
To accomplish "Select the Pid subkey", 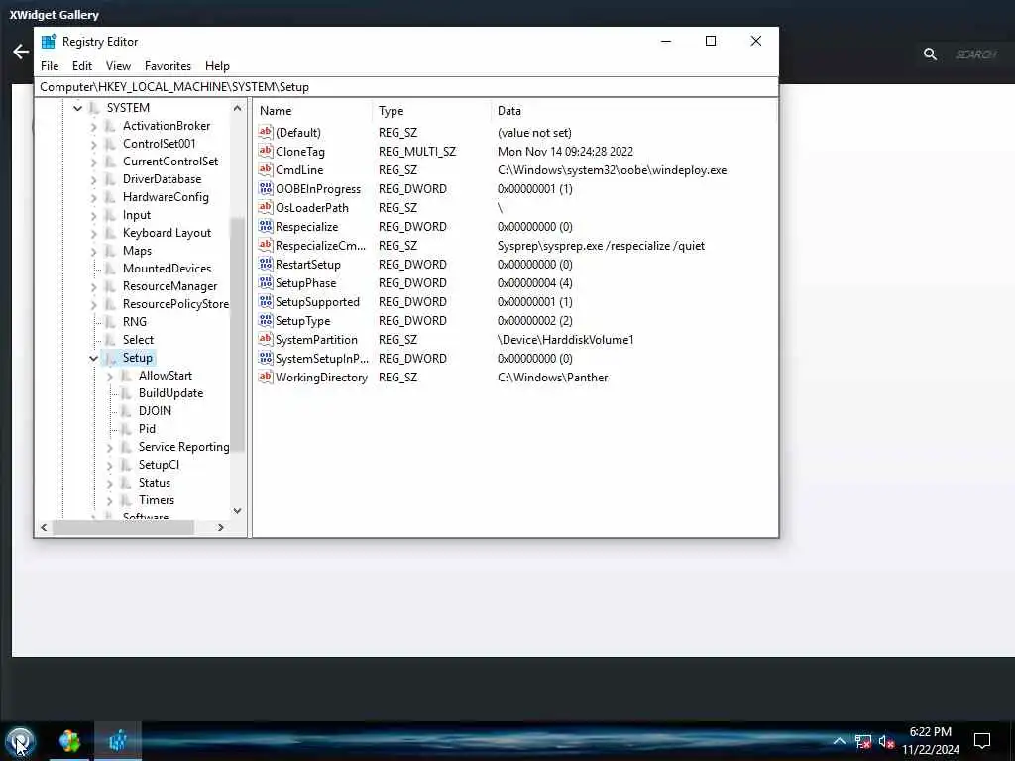I will (147, 428).
